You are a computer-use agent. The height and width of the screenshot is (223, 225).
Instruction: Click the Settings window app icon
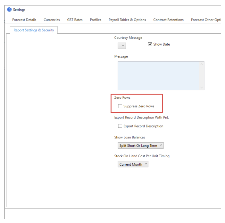tap(9, 10)
